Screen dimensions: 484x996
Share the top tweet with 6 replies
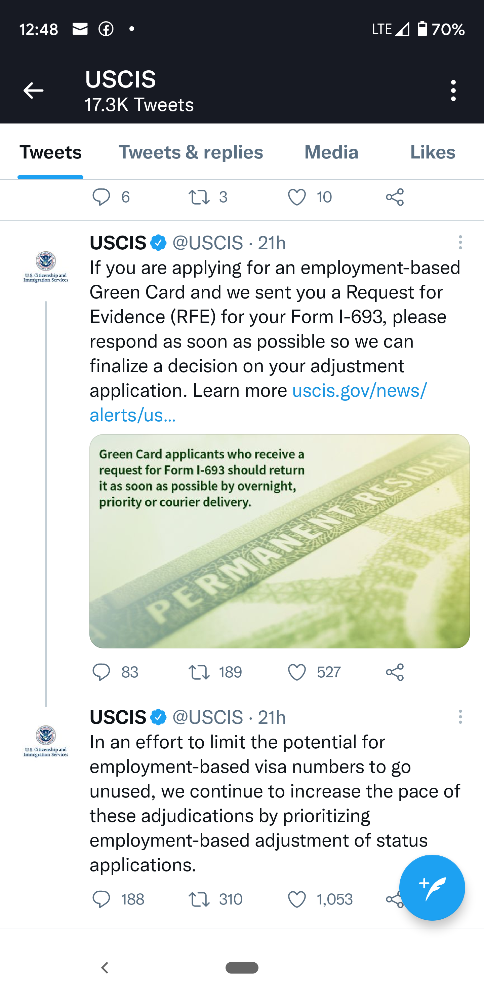(394, 197)
